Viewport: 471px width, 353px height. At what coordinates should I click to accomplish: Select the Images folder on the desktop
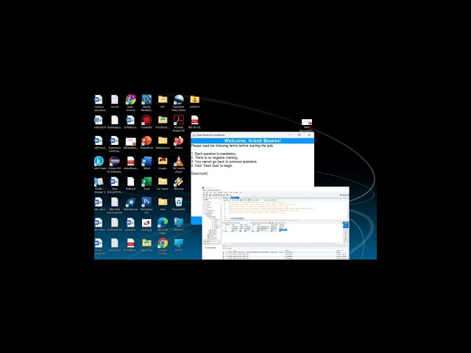163,163
